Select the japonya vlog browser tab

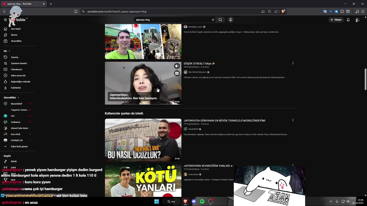pyautogui.click(x=24, y=4)
